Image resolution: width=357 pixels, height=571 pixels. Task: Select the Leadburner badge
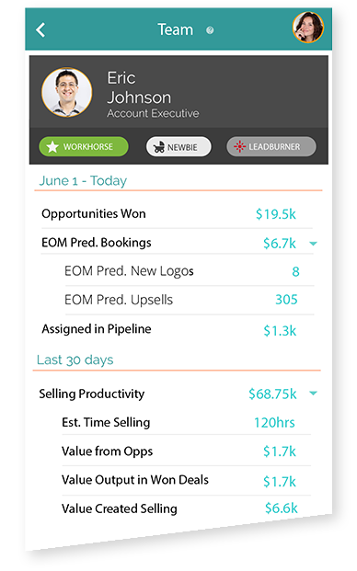271,147
